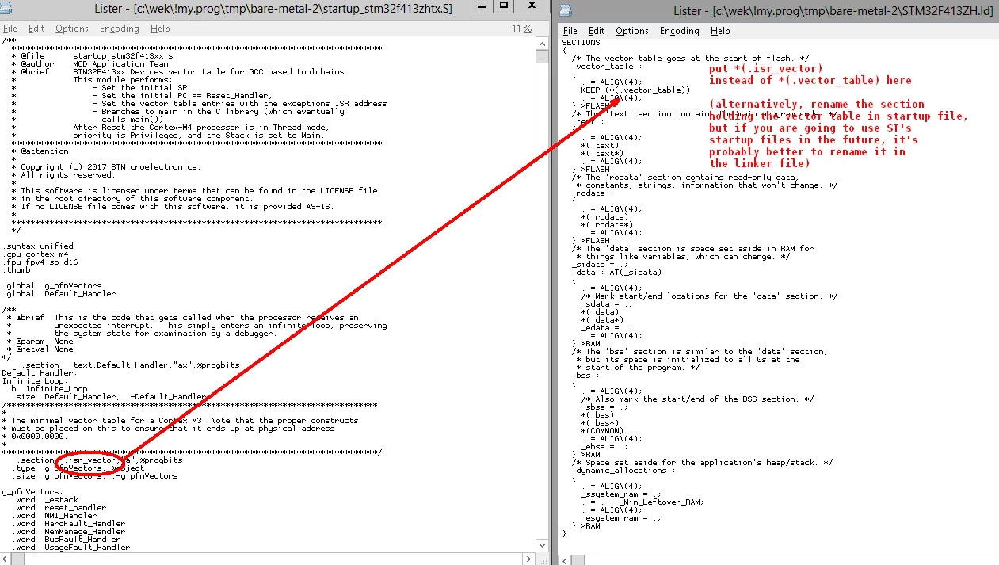
Task: Open File menu in STM32F413ZH.ld window
Action: click(x=570, y=31)
